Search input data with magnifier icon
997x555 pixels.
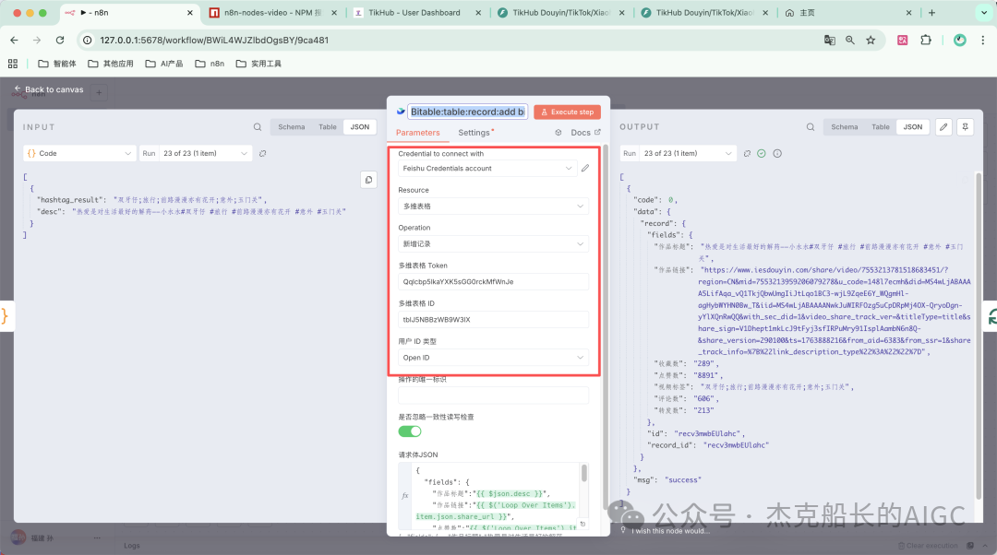point(258,127)
